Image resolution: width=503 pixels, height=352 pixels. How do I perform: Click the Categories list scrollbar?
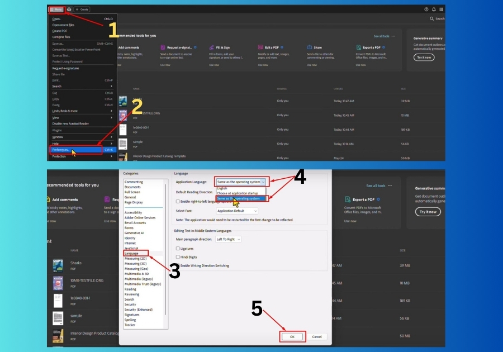click(x=166, y=250)
